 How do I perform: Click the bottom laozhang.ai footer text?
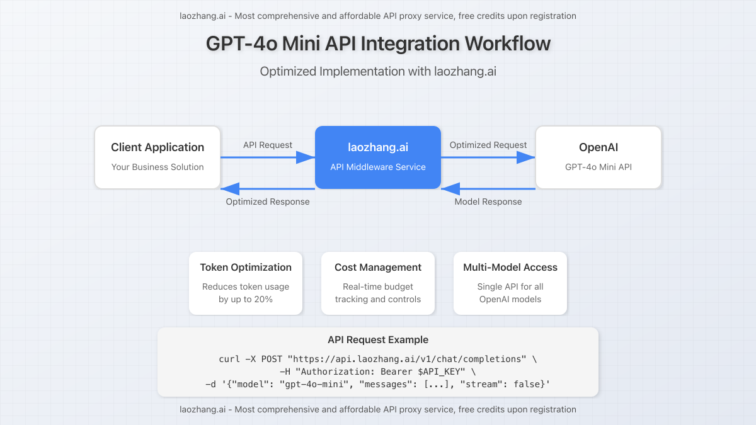pos(378,409)
